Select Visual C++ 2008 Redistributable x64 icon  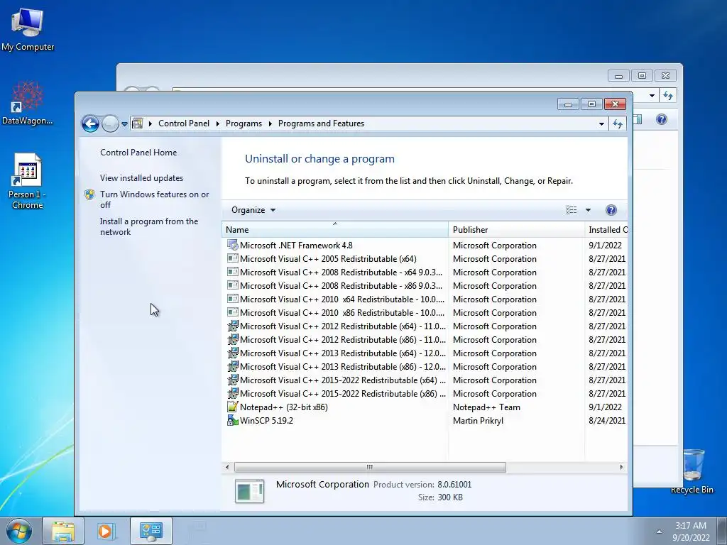(x=232, y=272)
